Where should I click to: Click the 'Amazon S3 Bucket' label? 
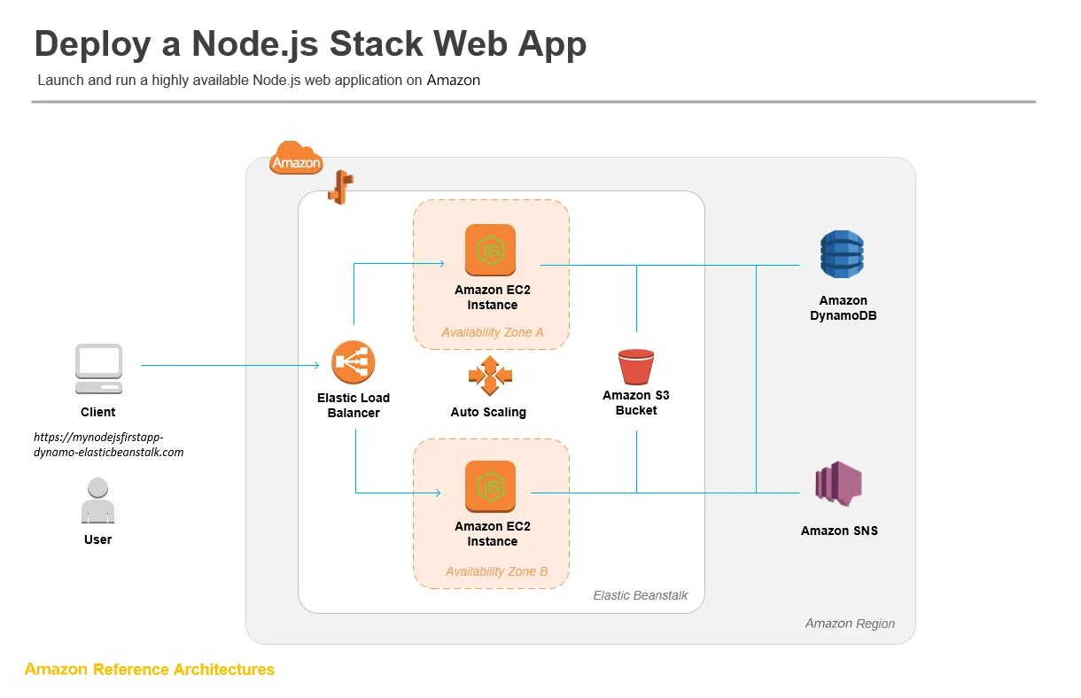(636, 403)
